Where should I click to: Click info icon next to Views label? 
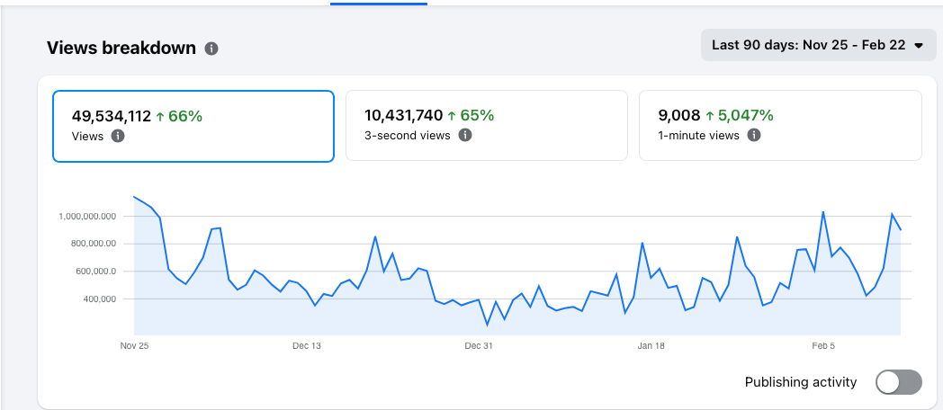coord(118,137)
